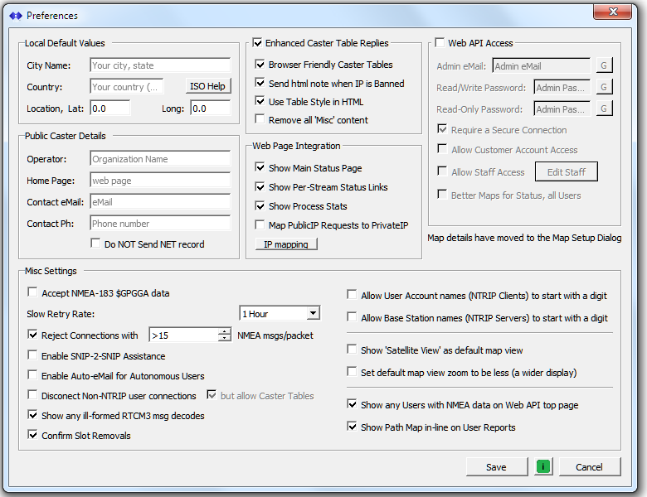
Task: Focus the Contact eMail text field
Action: [x=159, y=201]
